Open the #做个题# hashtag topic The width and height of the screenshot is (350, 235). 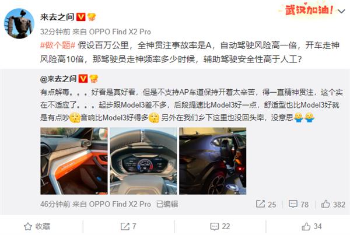click(58, 45)
